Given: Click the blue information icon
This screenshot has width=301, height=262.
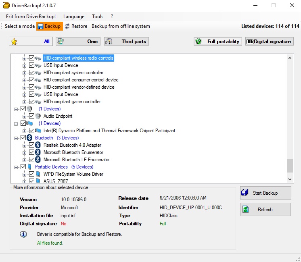Looking at the screenshot, I should 23,234.
